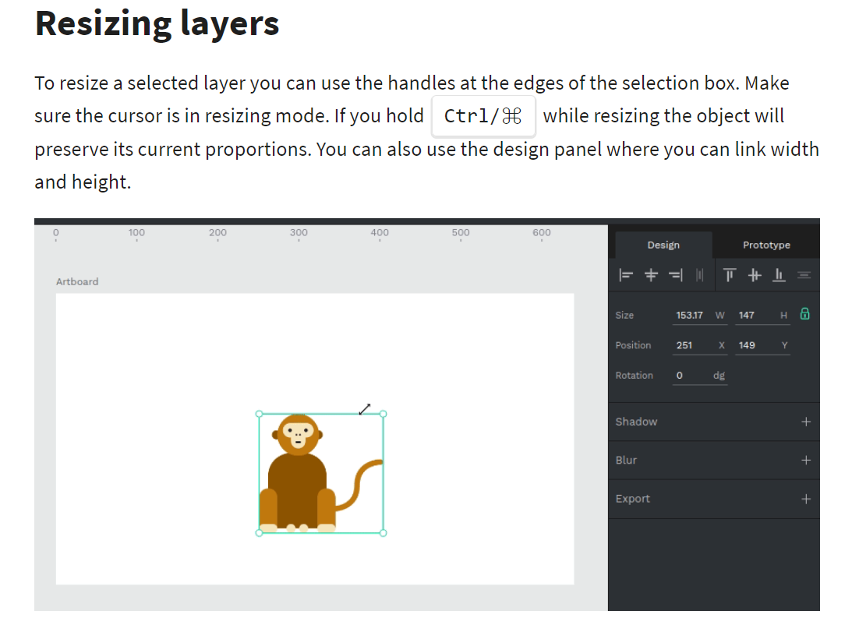The image size is (859, 632).
Task: Click the top-left selection handle
Action: [259, 414]
